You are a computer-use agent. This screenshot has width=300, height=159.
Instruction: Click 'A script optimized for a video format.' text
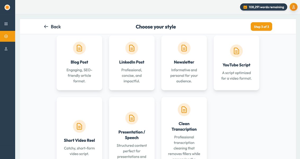(x=236, y=76)
